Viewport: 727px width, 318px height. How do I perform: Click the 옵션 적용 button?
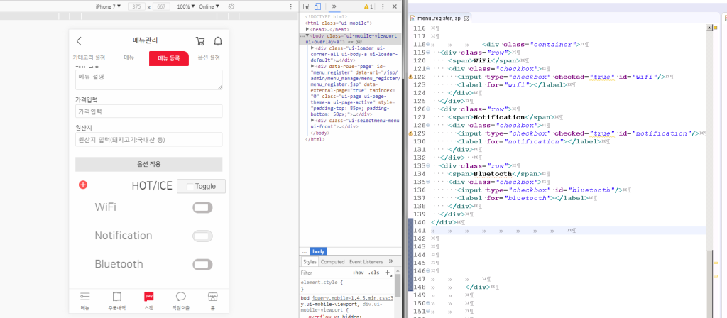pyautogui.click(x=148, y=164)
